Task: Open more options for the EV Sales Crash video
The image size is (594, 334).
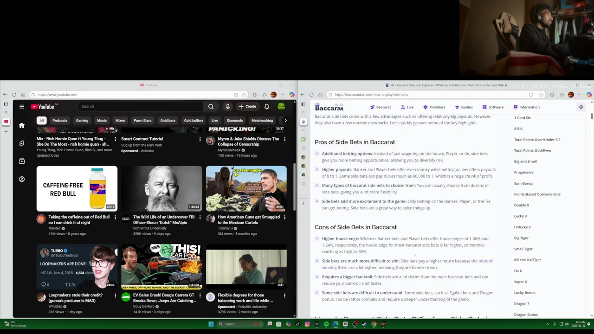Action: point(200,295)
